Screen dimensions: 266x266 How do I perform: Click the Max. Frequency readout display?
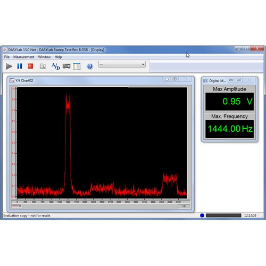click(230, 129)
